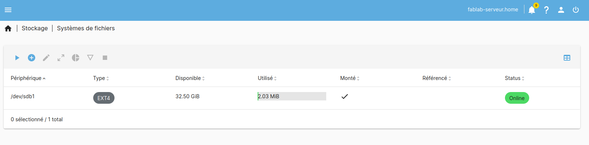The image size is (589, 145).
Task: Click the edit pencil icon
Action: 46,58
